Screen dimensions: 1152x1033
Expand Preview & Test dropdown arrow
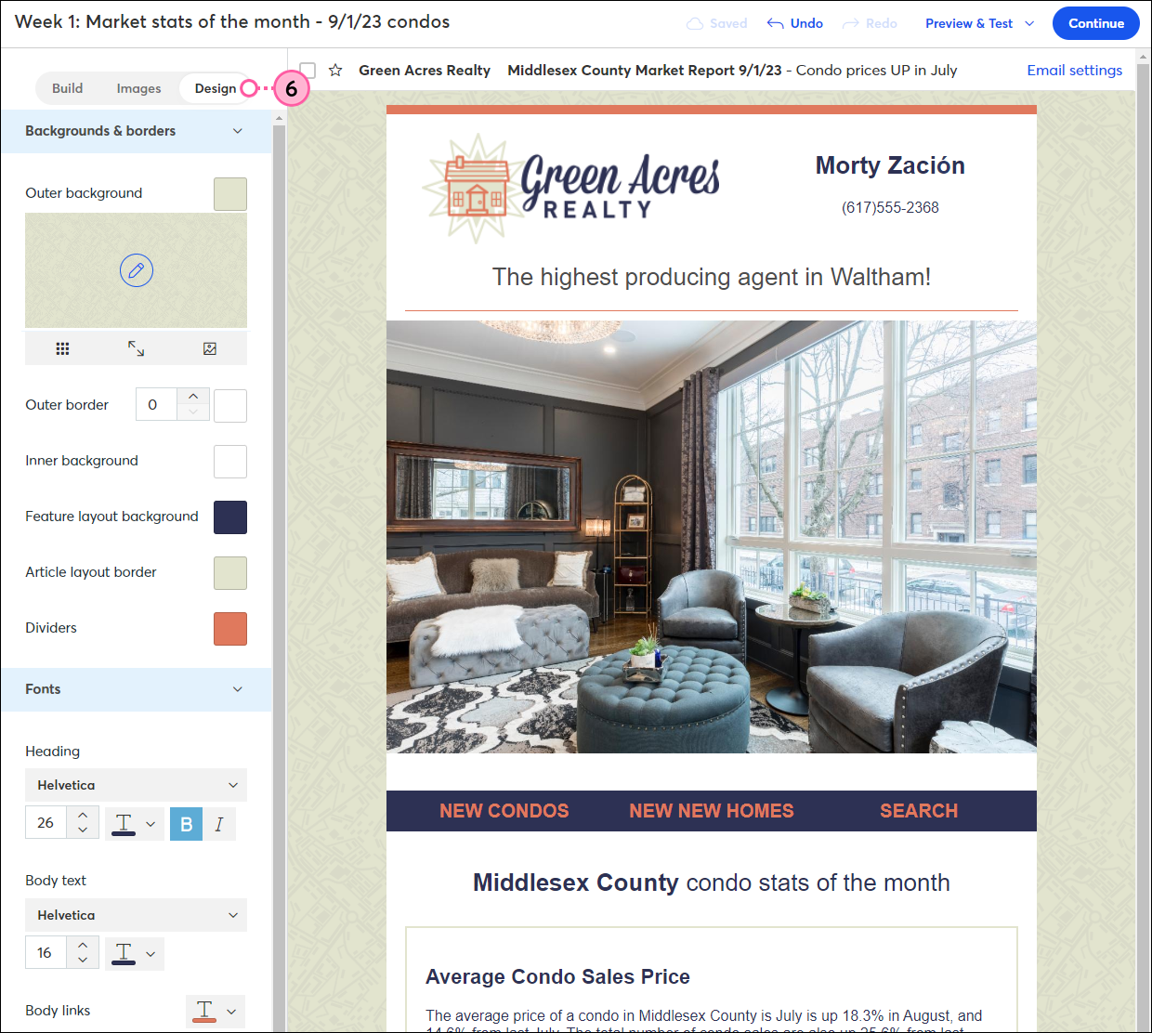coord(1029,23)
